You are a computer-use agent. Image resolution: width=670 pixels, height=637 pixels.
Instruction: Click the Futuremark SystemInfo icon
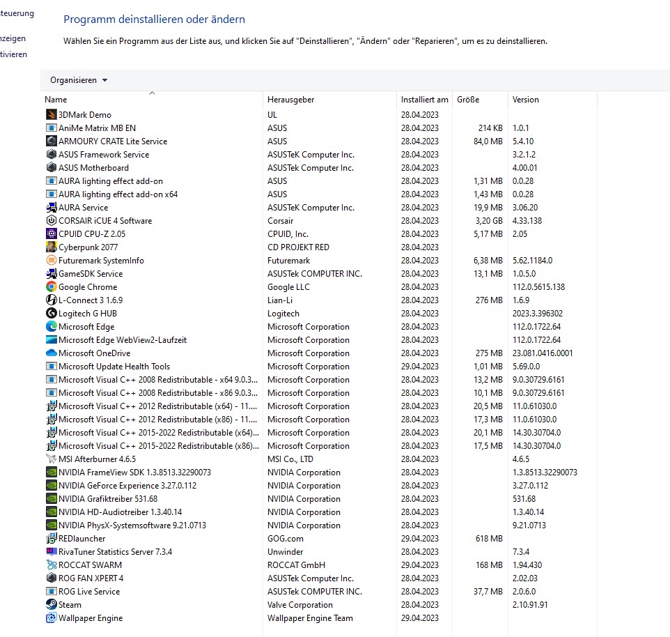(x=52, y=261)
